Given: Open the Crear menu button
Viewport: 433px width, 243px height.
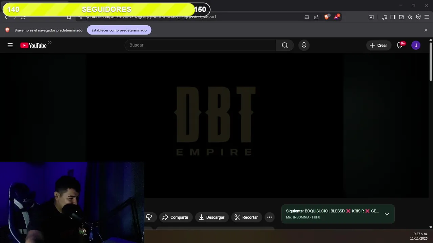Looking at the screenshot, I should pos(379,45).
